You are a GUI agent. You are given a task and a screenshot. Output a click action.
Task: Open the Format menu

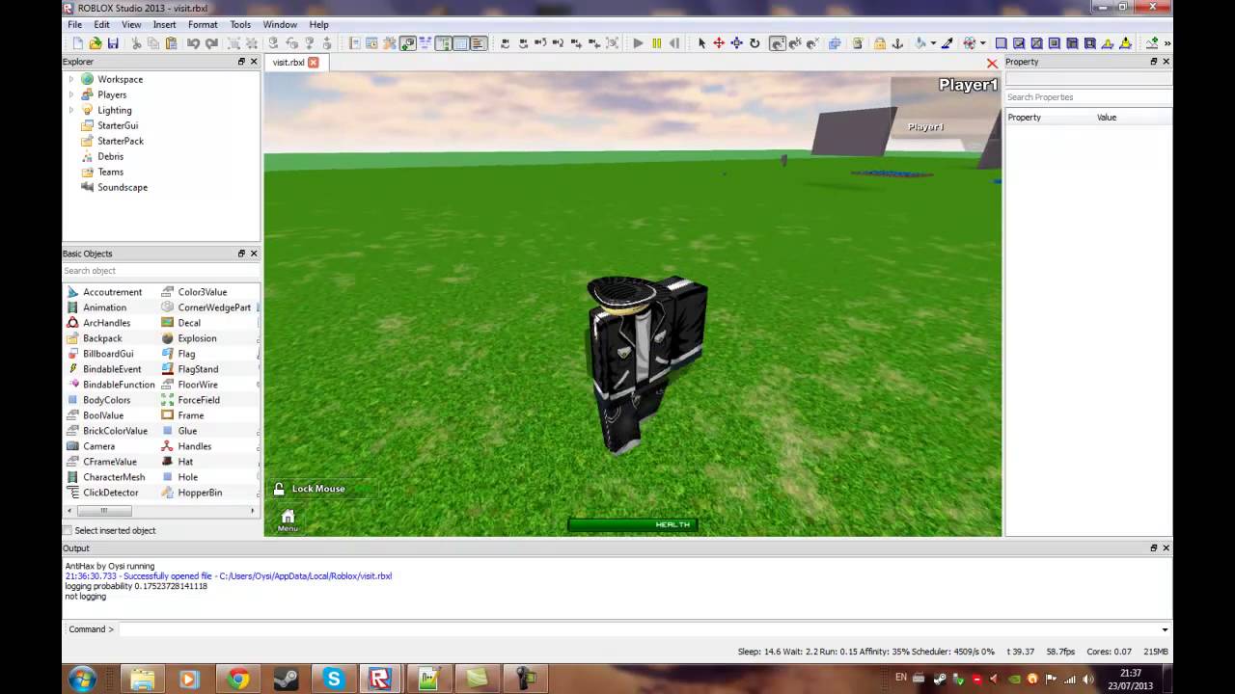[203, 24]
